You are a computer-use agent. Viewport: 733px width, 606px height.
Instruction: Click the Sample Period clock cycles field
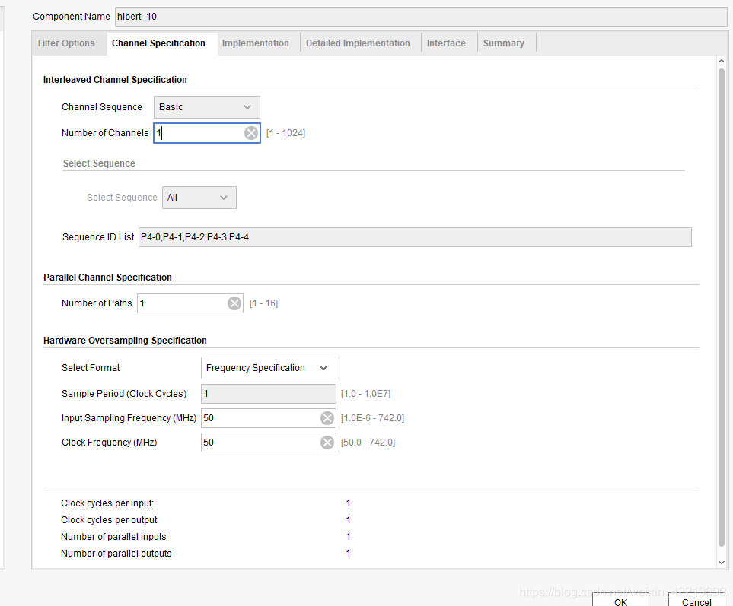click(269, 394)
